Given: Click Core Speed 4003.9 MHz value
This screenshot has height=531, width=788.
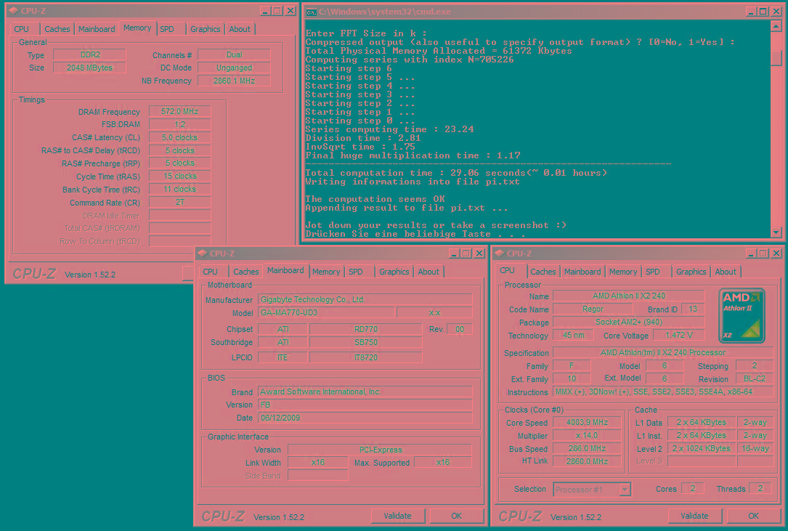Looking at the screenshot, I should (587, 423).
